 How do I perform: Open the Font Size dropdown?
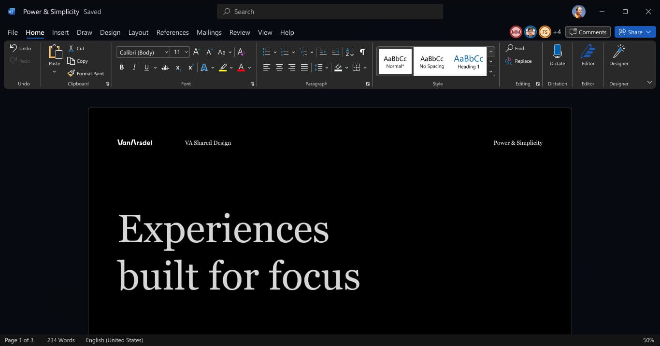[187, 52]
